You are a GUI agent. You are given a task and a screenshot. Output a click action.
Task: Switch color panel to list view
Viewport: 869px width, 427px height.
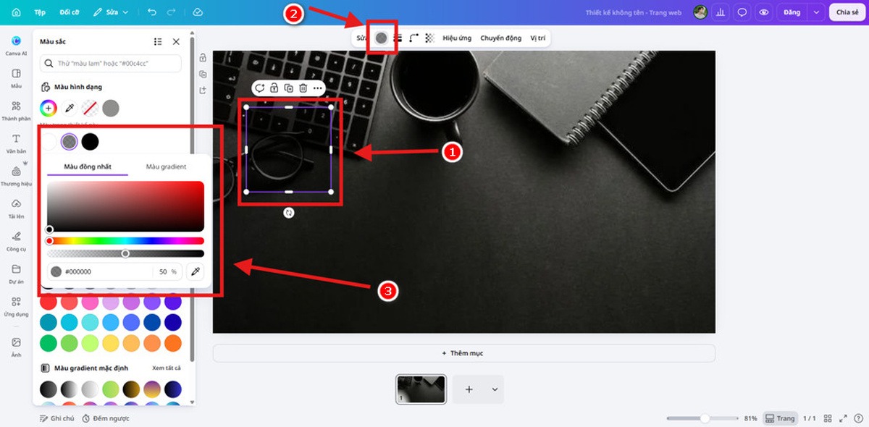click(x=158, y=42)
